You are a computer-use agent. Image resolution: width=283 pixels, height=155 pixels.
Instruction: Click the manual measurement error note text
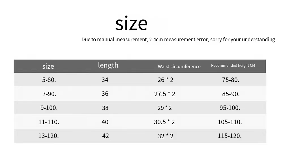click(x=178, y=40)
